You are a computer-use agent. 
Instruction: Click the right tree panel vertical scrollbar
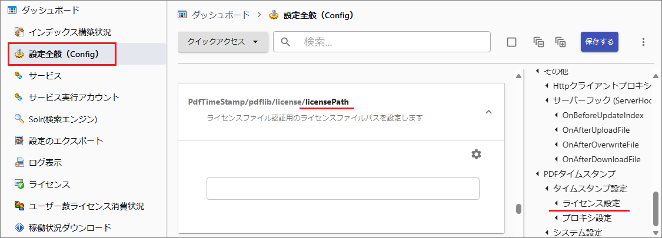click(x=656, y=208)
